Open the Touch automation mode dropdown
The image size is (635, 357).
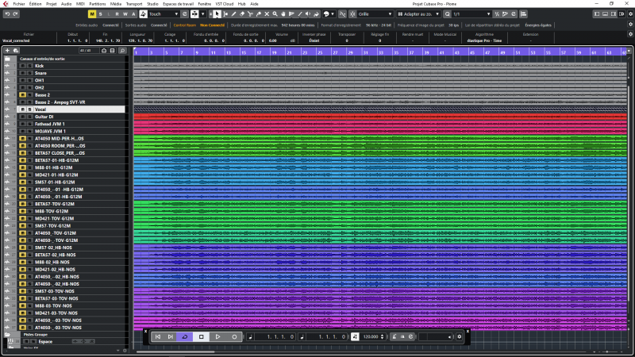(x=163, y=13)
